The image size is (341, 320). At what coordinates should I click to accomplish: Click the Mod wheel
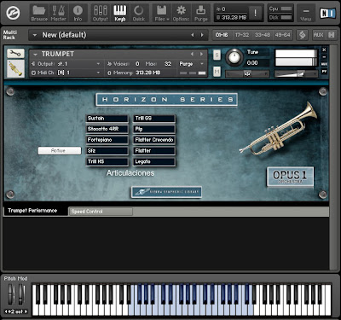(x=21, y=294)
